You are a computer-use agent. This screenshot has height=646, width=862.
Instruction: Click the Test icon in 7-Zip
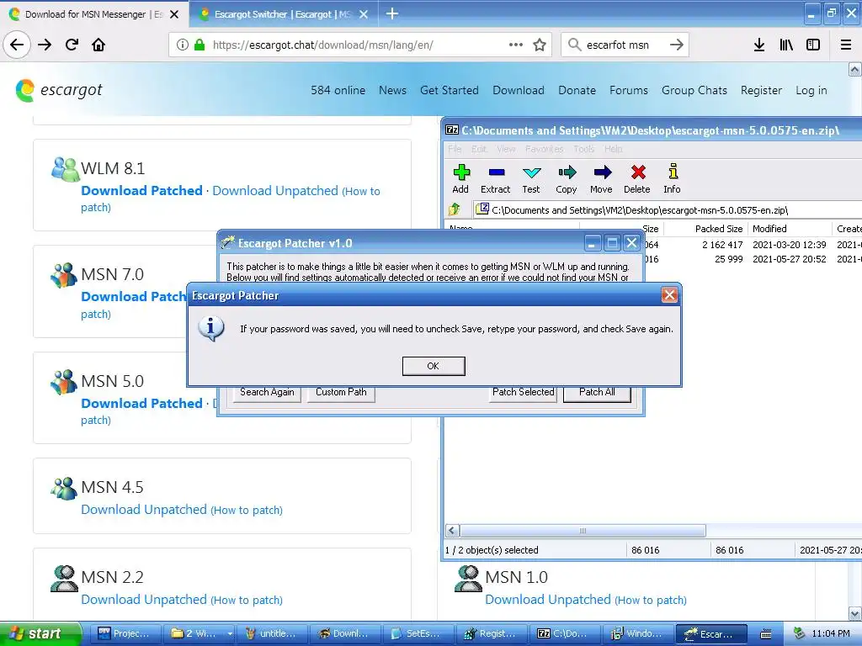tap(531, 179)
